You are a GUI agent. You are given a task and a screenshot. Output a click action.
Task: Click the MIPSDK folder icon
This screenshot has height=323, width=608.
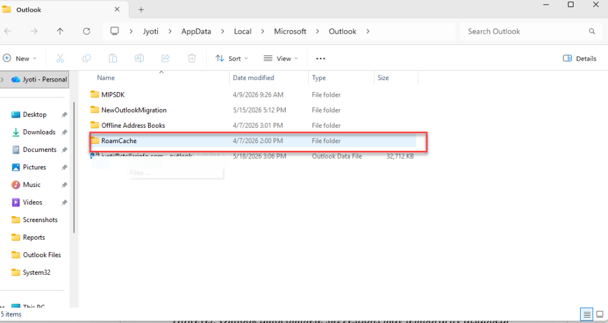(94, 94)
